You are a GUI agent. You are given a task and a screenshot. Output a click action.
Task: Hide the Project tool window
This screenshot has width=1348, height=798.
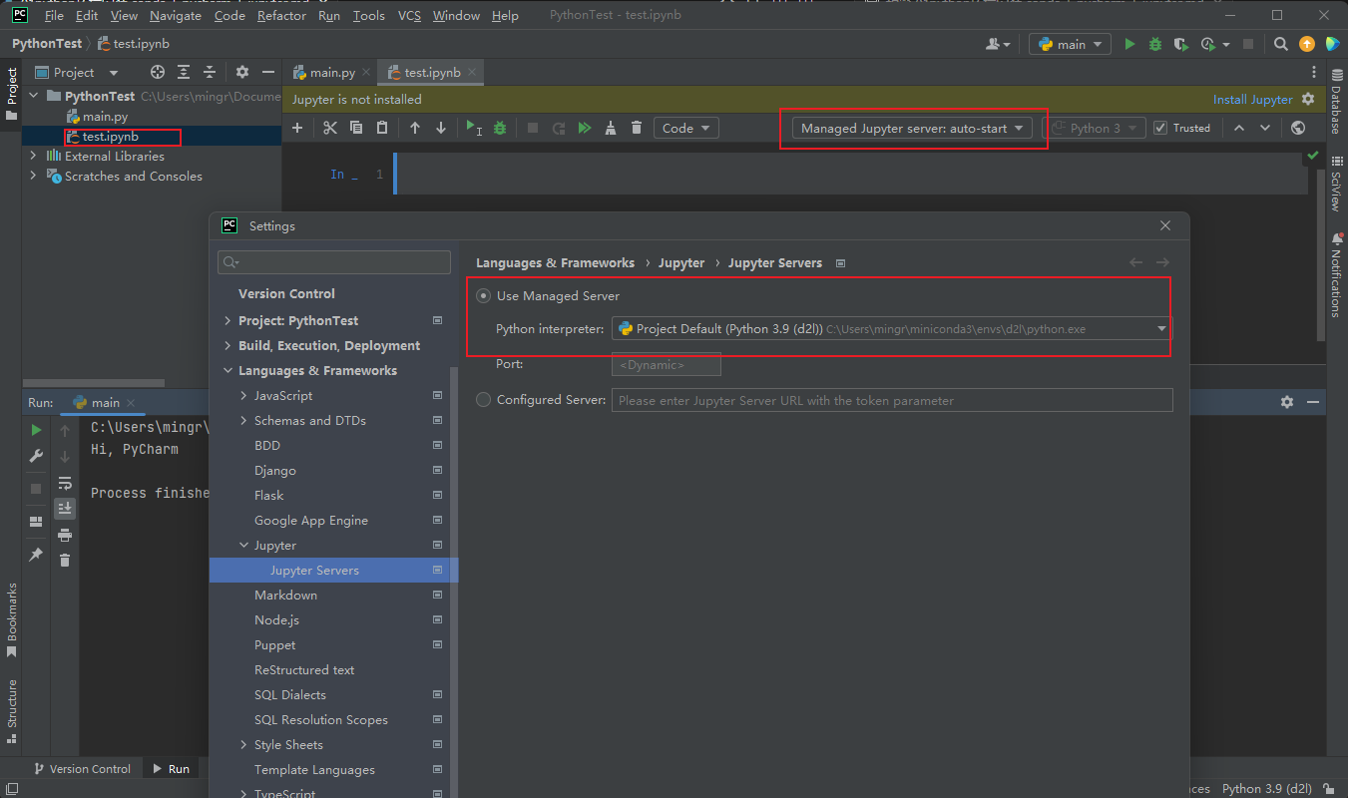[267, 72]
